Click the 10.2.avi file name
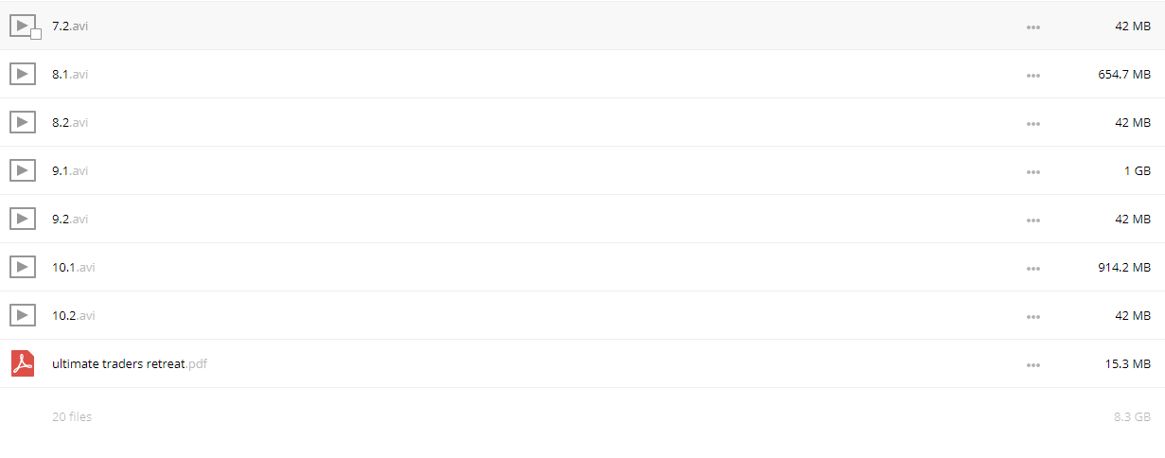This screenshot has height=458, width=1165. pos(74,315)
